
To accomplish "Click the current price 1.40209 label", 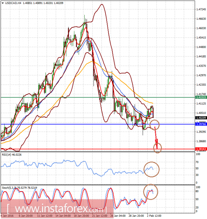I will (201, 118).
